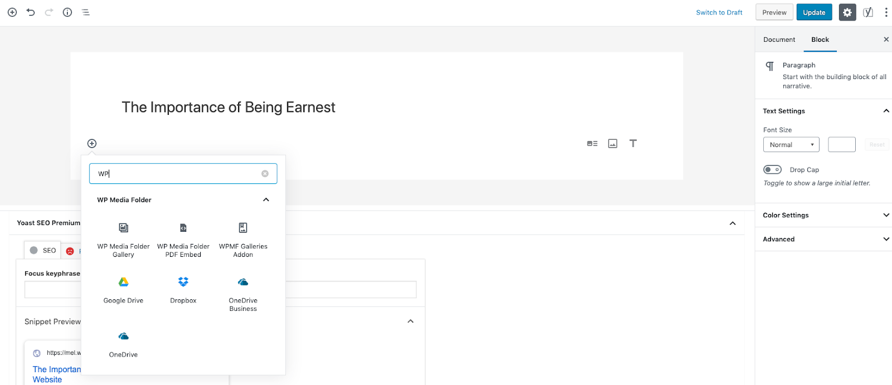Screen dimensions: 892x385
Task: Switch to the Document tab
Action: tap(779, 40)
